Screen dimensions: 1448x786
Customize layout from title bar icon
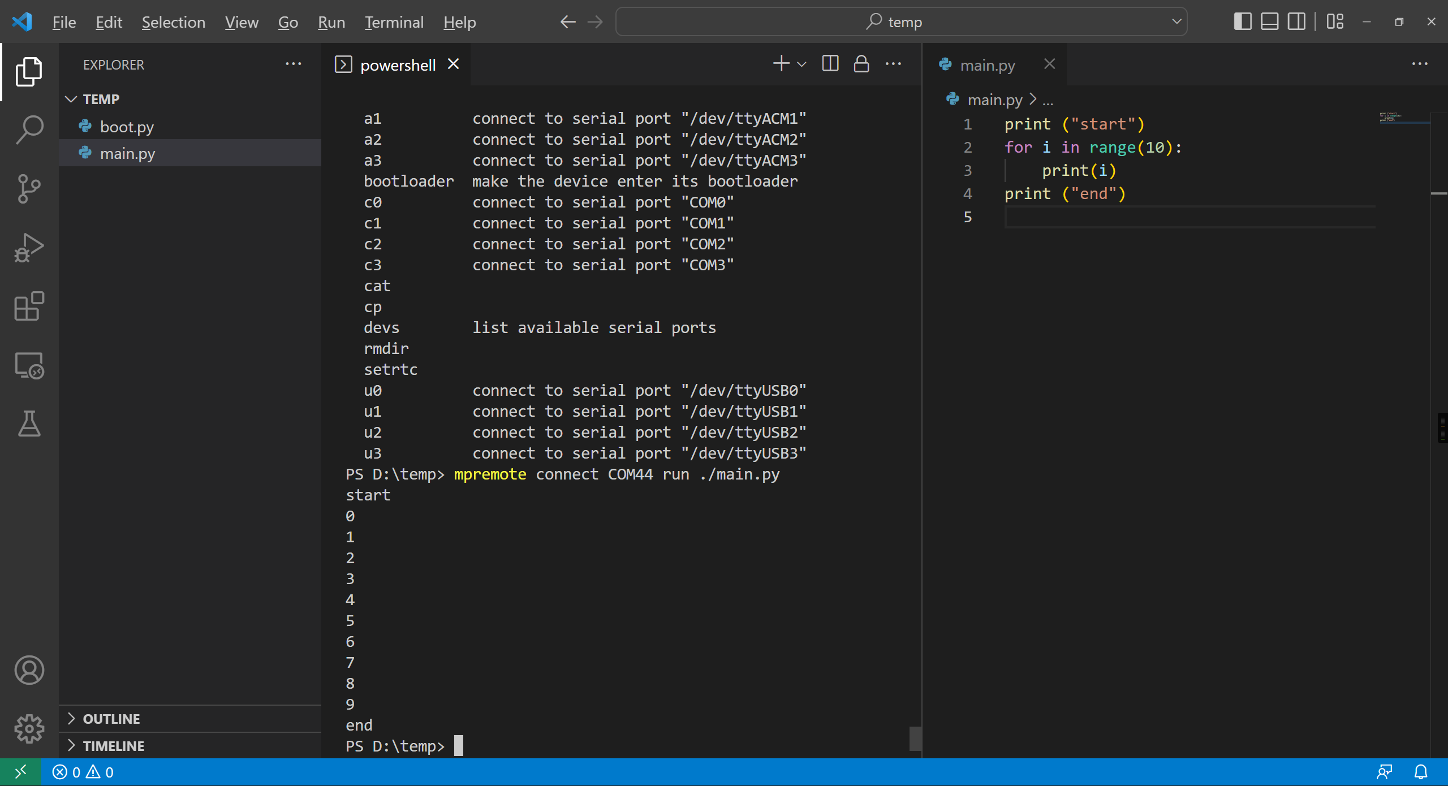click(1335, 21)
